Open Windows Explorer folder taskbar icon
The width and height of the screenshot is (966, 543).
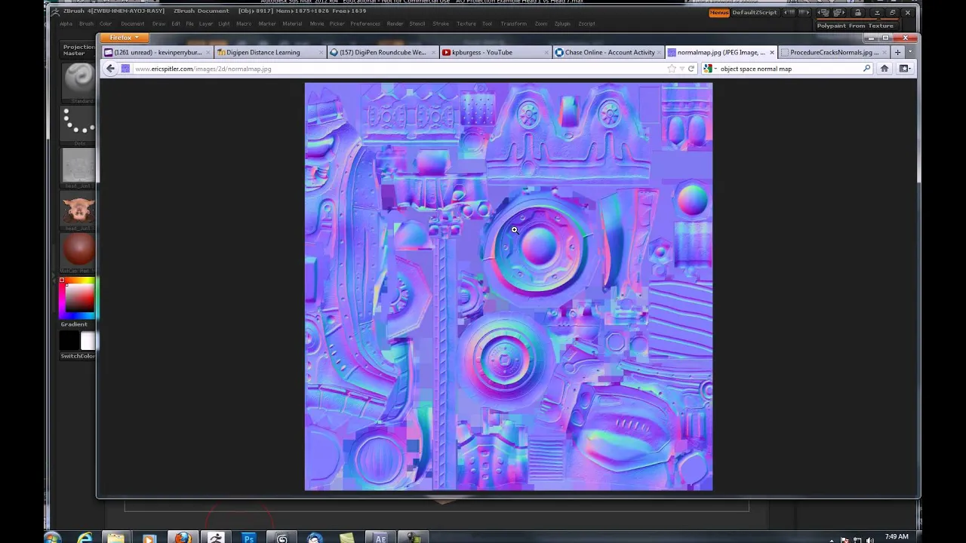pyautogui.click(x=115, y=538)
